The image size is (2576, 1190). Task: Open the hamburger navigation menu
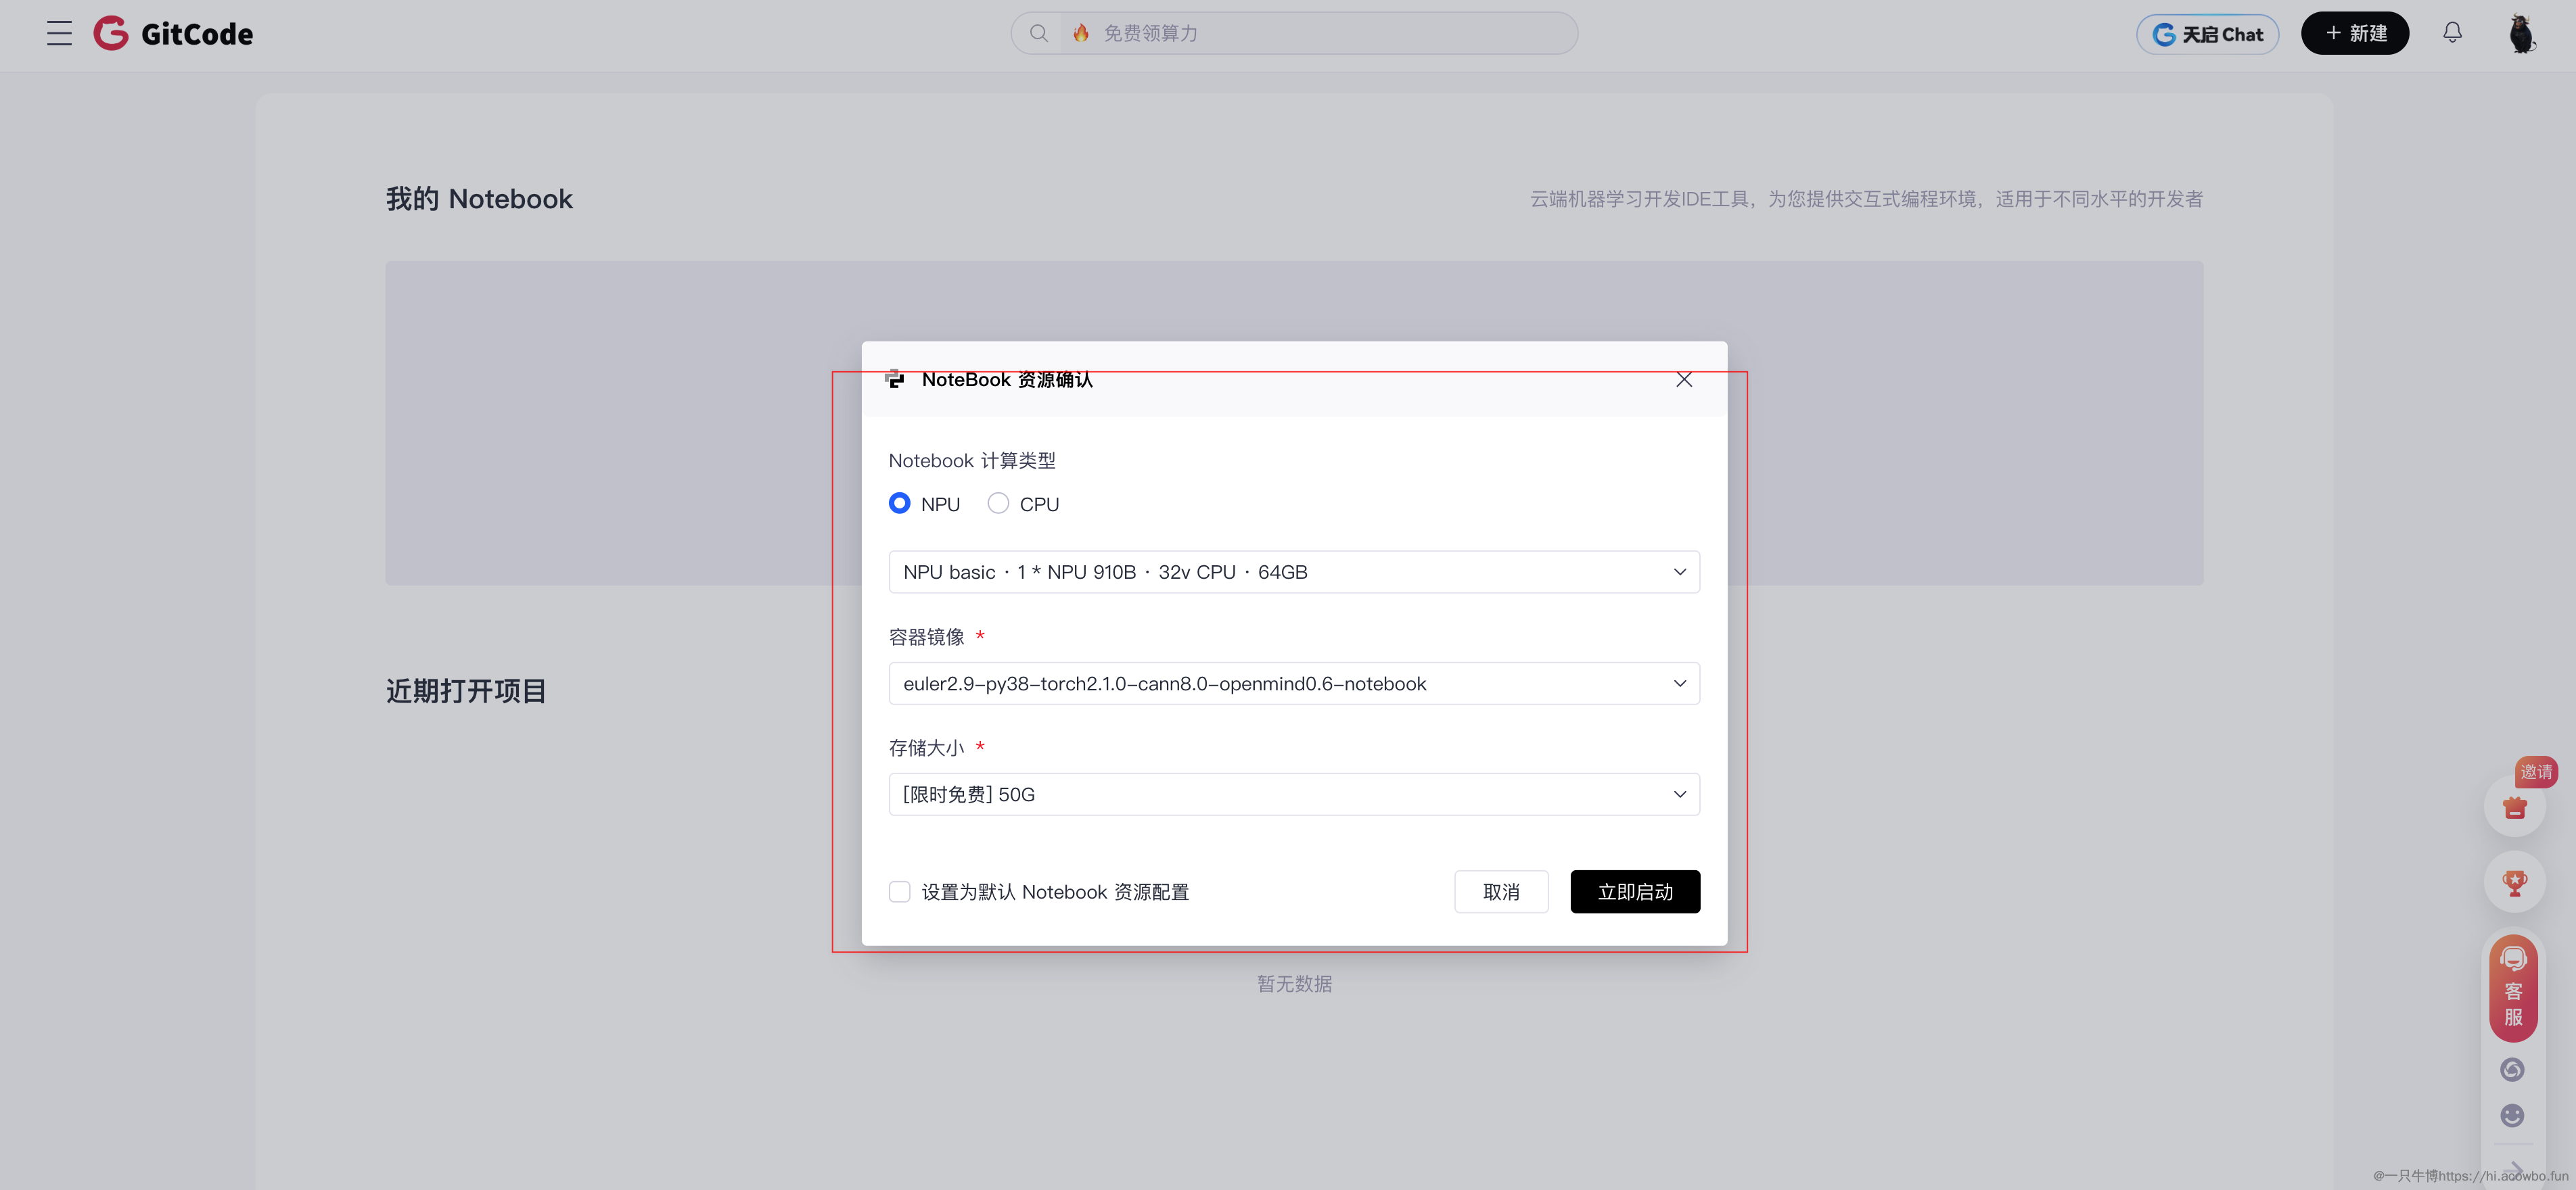point(58,33)
